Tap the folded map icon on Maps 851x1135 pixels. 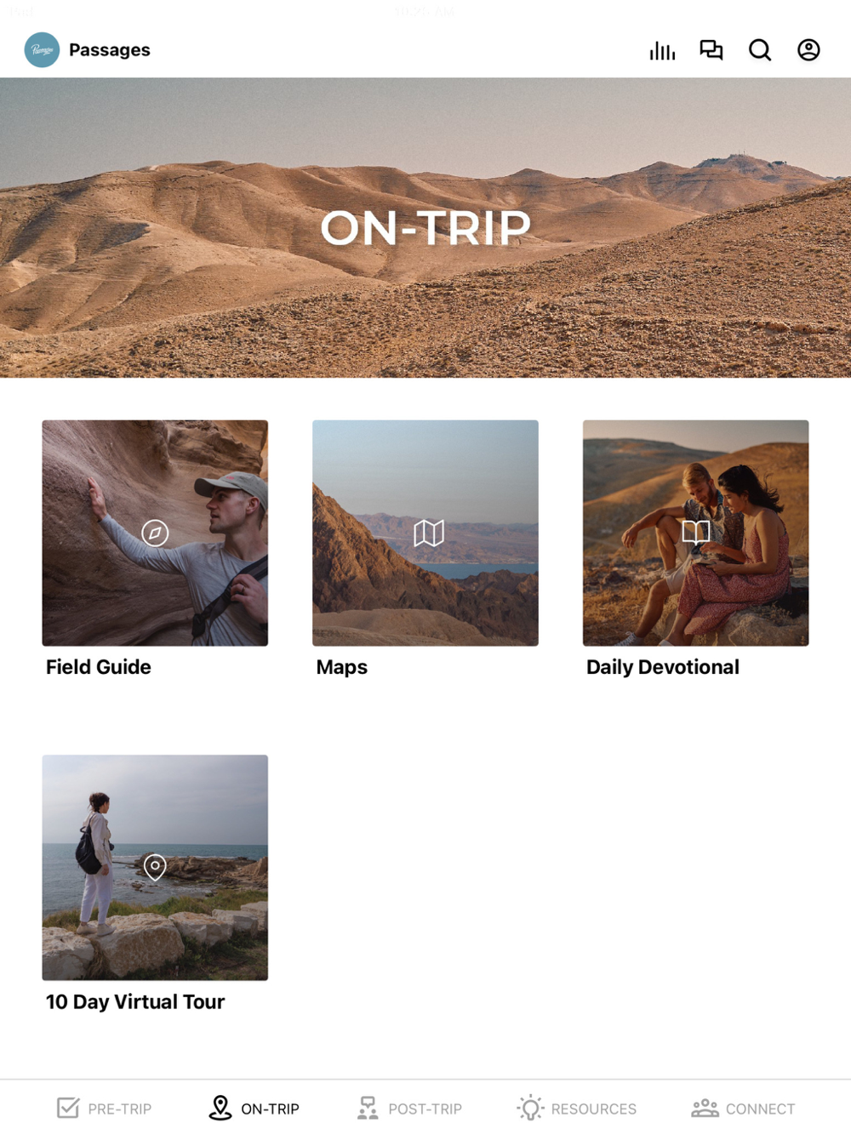coord(429,533)
